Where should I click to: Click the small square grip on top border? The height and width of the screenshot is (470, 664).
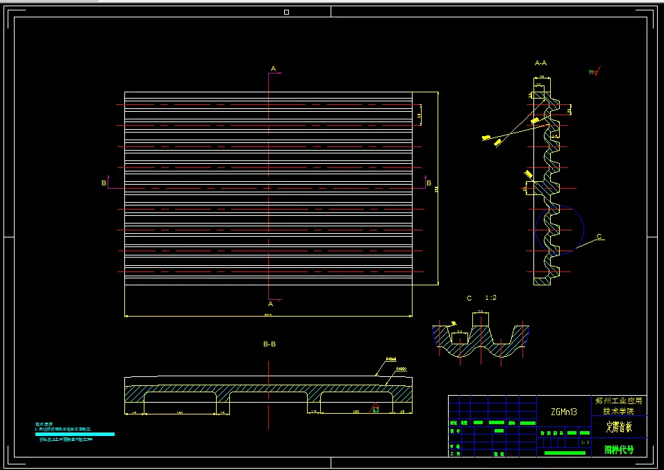pyautogui.click(x=286, y=12)
